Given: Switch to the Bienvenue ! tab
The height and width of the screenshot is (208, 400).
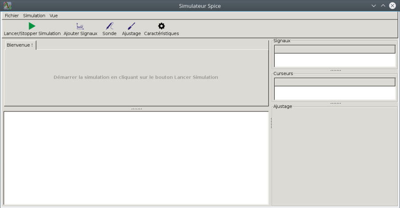Looking at the screenshot, I should click(20, 45).
